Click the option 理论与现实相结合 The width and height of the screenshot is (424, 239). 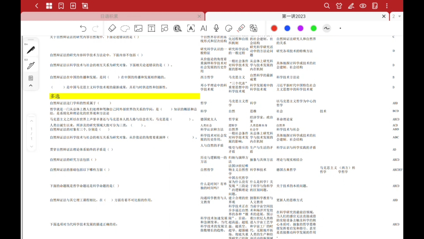tap(289, 160)
